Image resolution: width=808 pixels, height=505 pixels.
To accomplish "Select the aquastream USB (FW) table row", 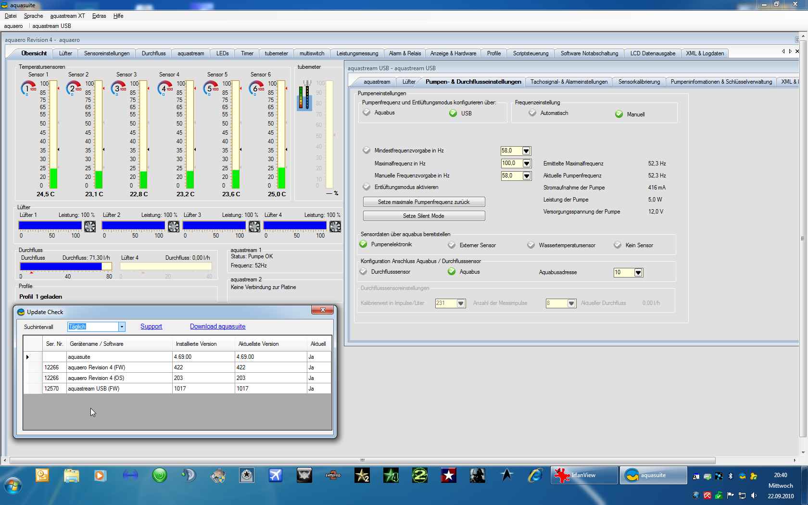I will tap(93, 389).
